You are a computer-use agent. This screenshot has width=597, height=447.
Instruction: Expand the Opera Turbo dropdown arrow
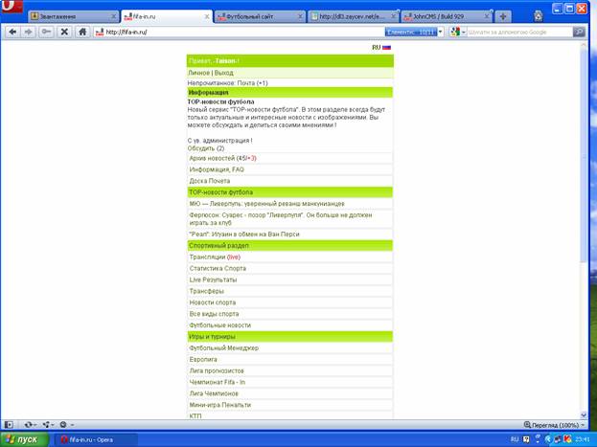click(72, 425)
